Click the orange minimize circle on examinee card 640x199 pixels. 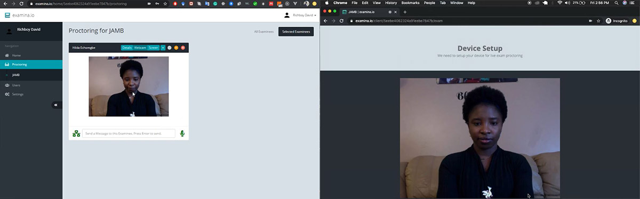[177, 47]
